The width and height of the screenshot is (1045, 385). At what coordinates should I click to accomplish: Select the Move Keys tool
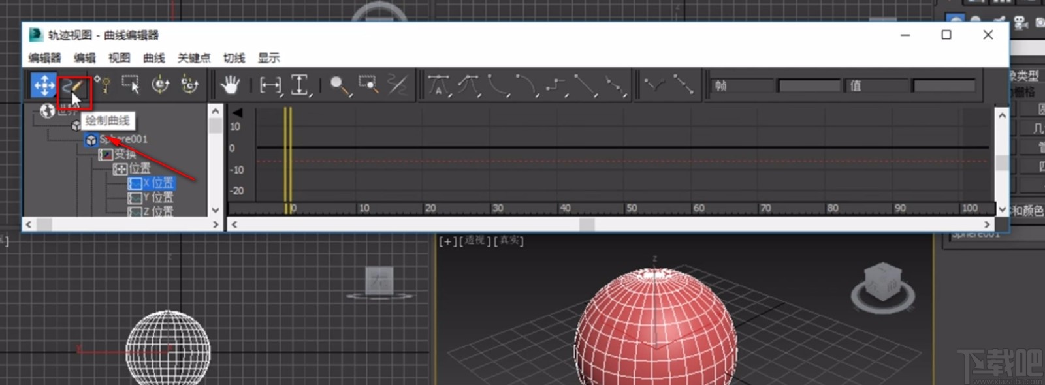tap(44, 85)
